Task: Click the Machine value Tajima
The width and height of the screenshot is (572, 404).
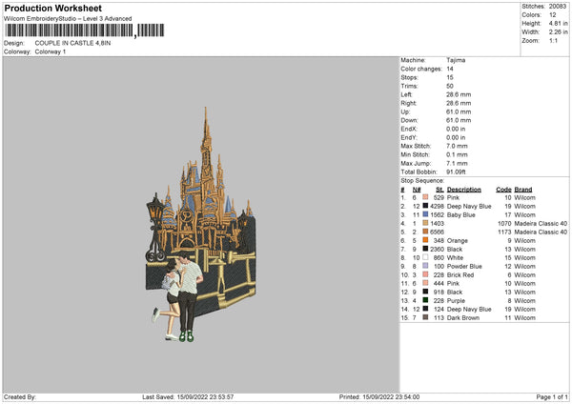Action: tap(457, 60)
